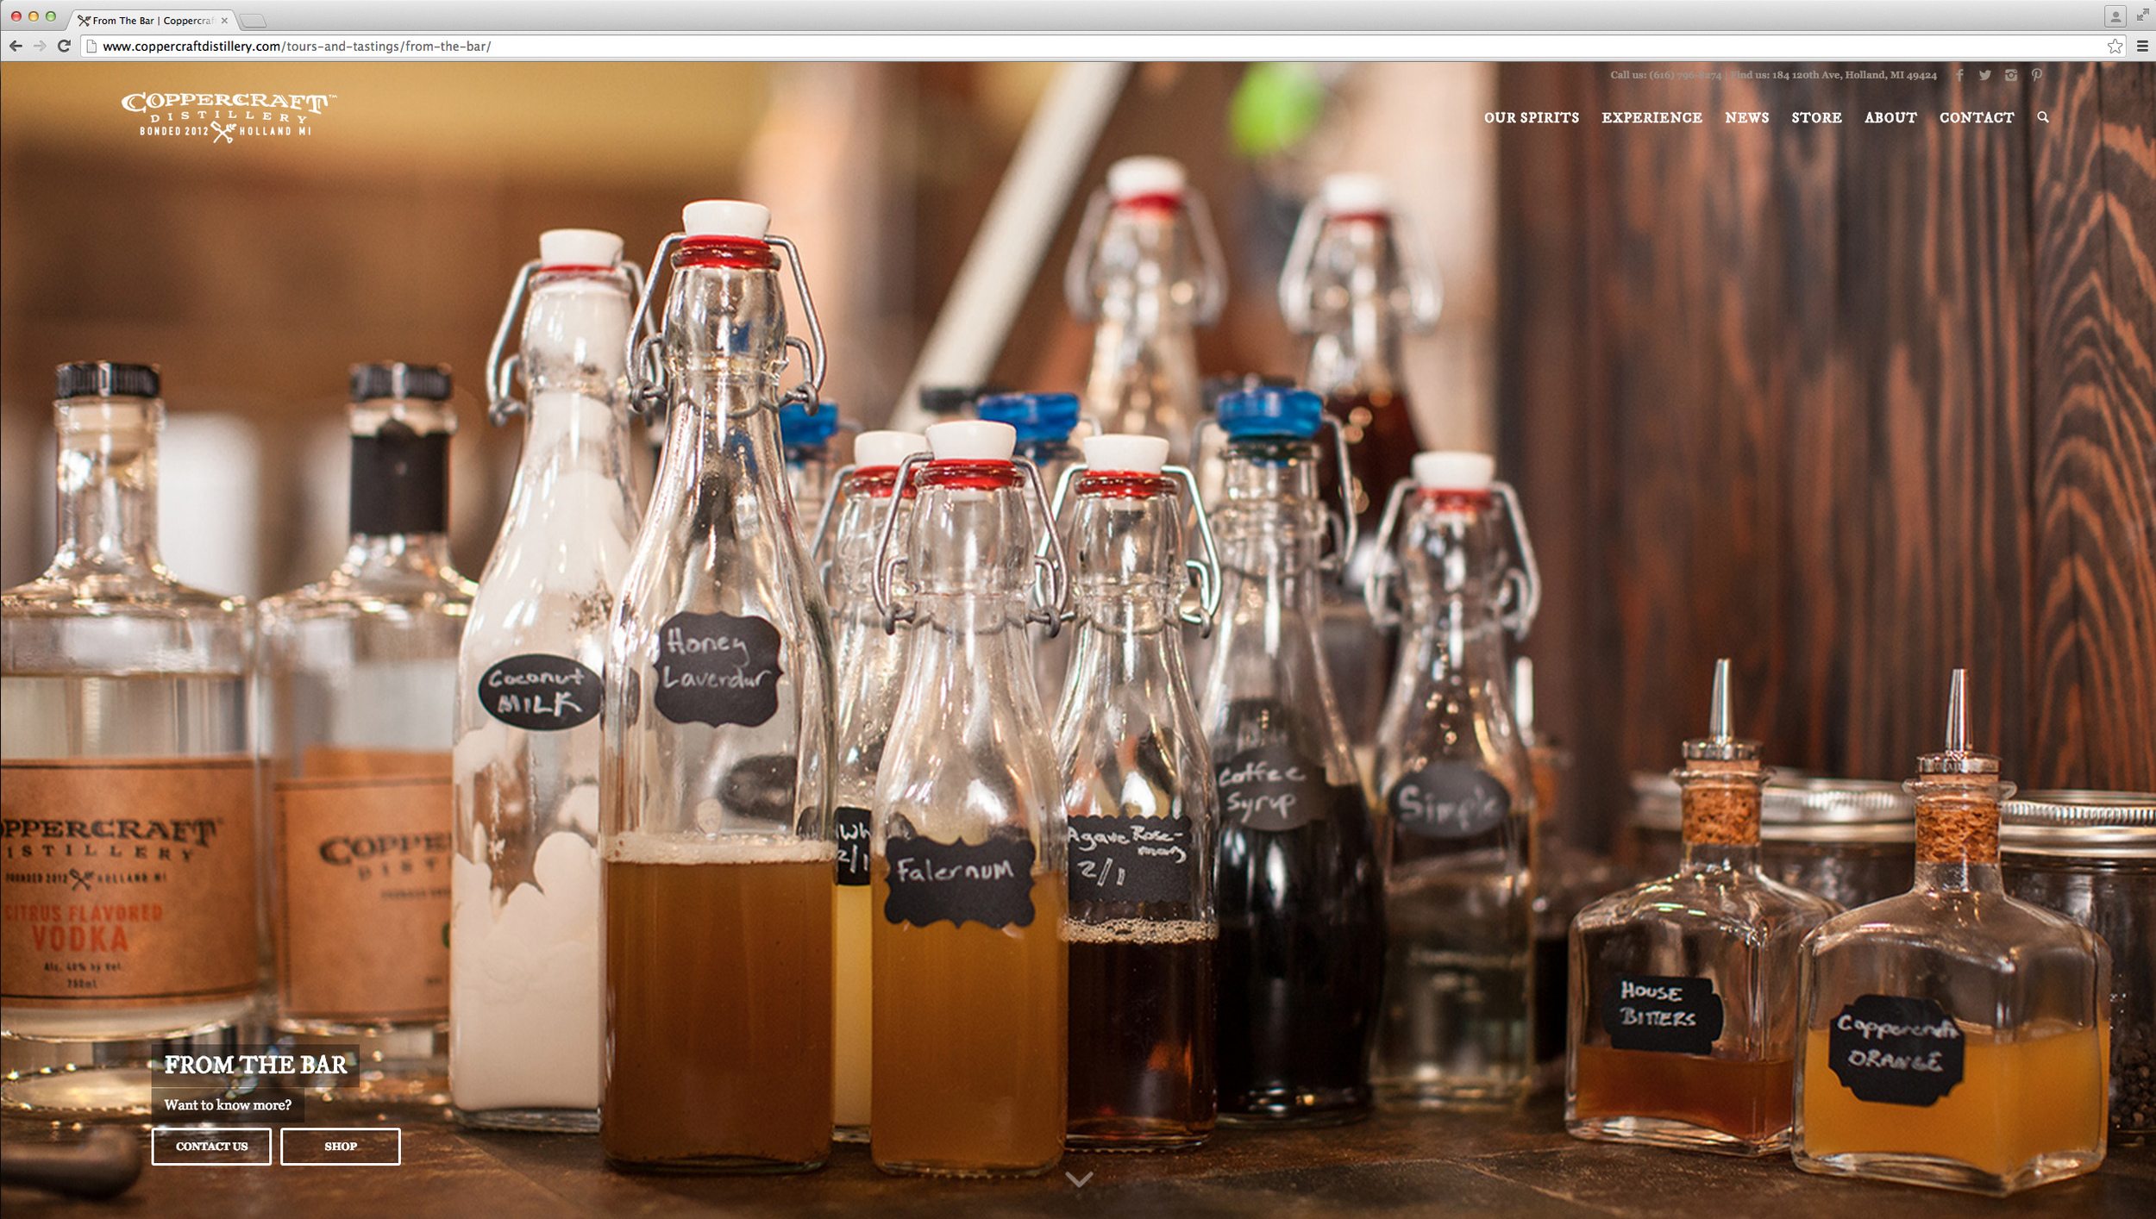Reload the page with the refresh icon
2156x1219 pixels.
(x=64, y=46)
